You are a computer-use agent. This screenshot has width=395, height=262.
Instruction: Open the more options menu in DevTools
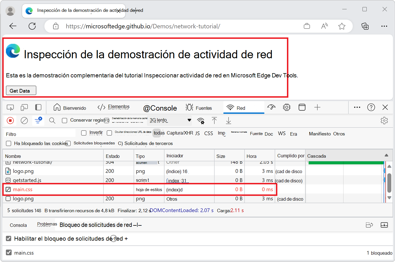(357, 107)
